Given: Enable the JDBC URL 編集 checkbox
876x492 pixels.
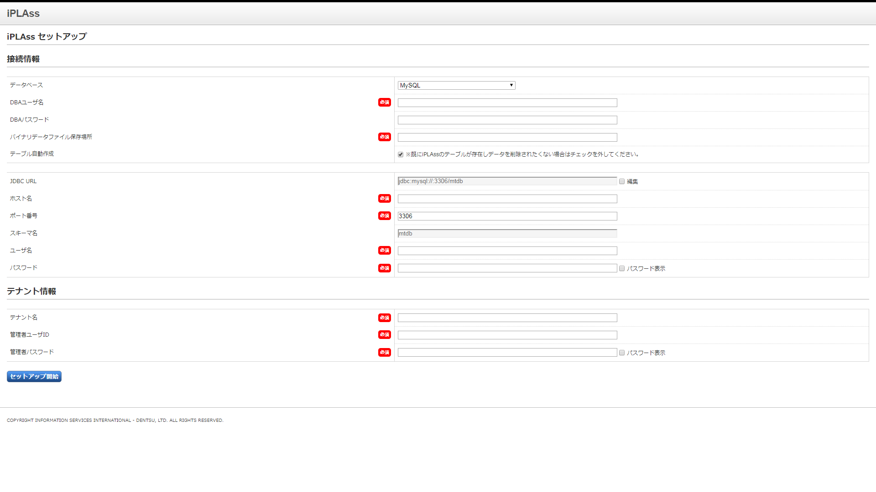Looking at the screenshot, I should click(622, 181).
